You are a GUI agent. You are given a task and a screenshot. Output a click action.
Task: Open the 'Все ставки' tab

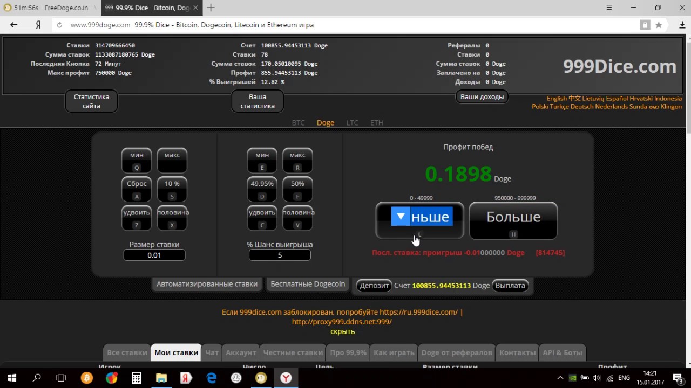click(127, 352)
